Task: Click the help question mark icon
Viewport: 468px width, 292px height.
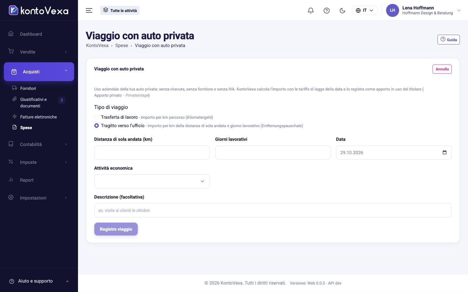Action: point(327,10)
